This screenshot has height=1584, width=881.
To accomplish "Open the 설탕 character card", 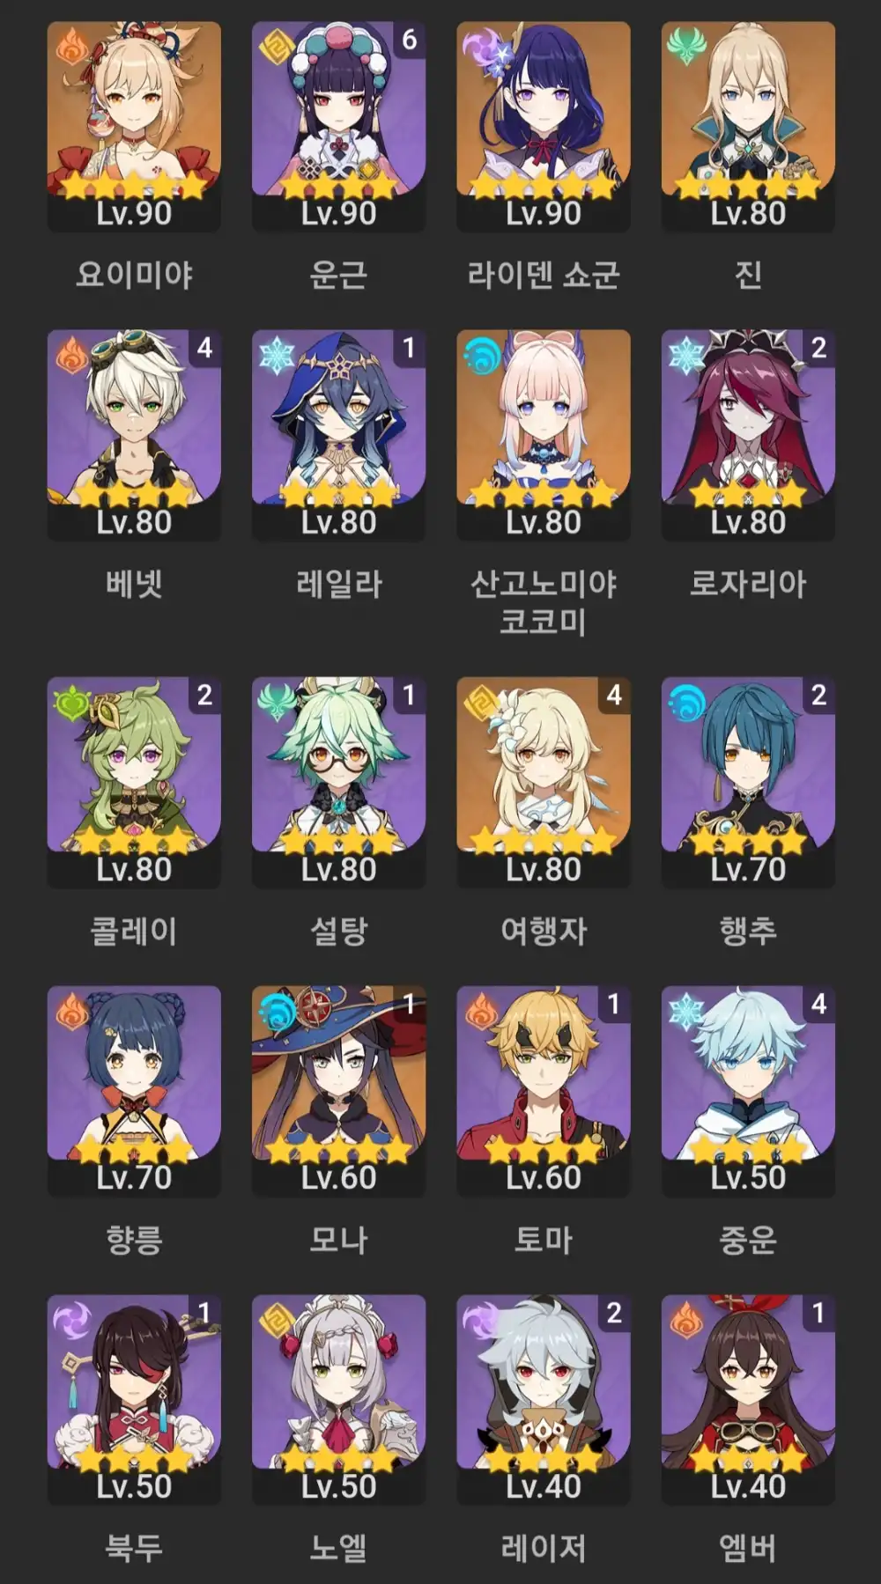I will click(x=338, y=783).
